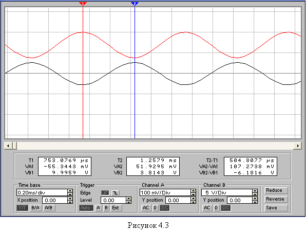Select falling edge trigger icon
The width and height of the screenshot is (306, 232).
(116, 193)
